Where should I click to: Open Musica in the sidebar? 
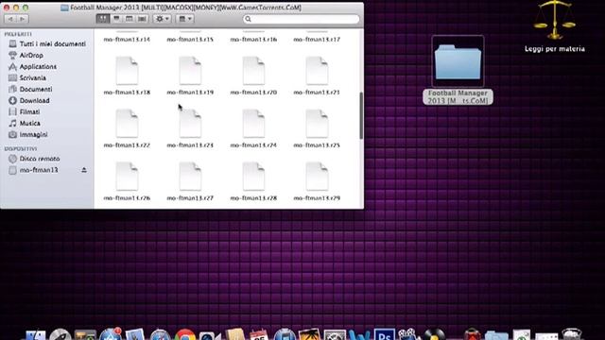click(25, 124)
